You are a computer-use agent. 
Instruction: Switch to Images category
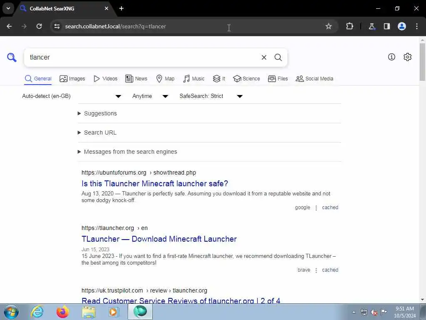[72, 79]
